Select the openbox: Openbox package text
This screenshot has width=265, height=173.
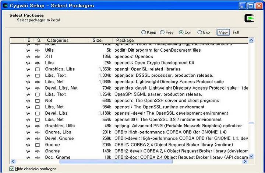coord(134,56)
